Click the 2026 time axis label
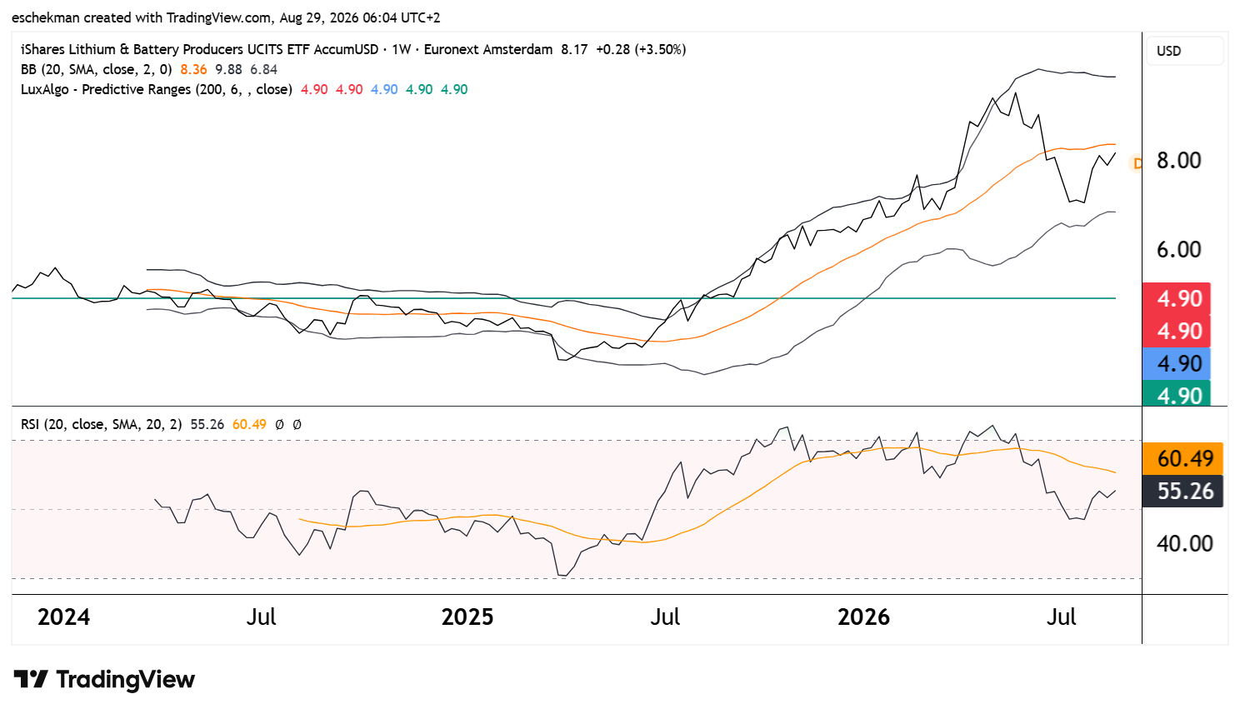Viewport: 1240px width, 714px height. click(863, 617)
